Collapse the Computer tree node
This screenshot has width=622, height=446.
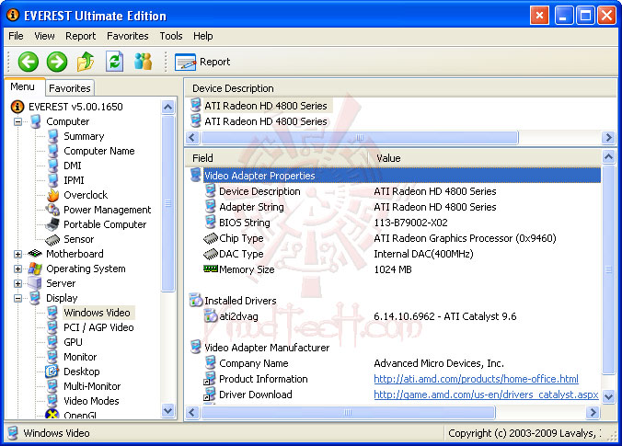(17, 121)
